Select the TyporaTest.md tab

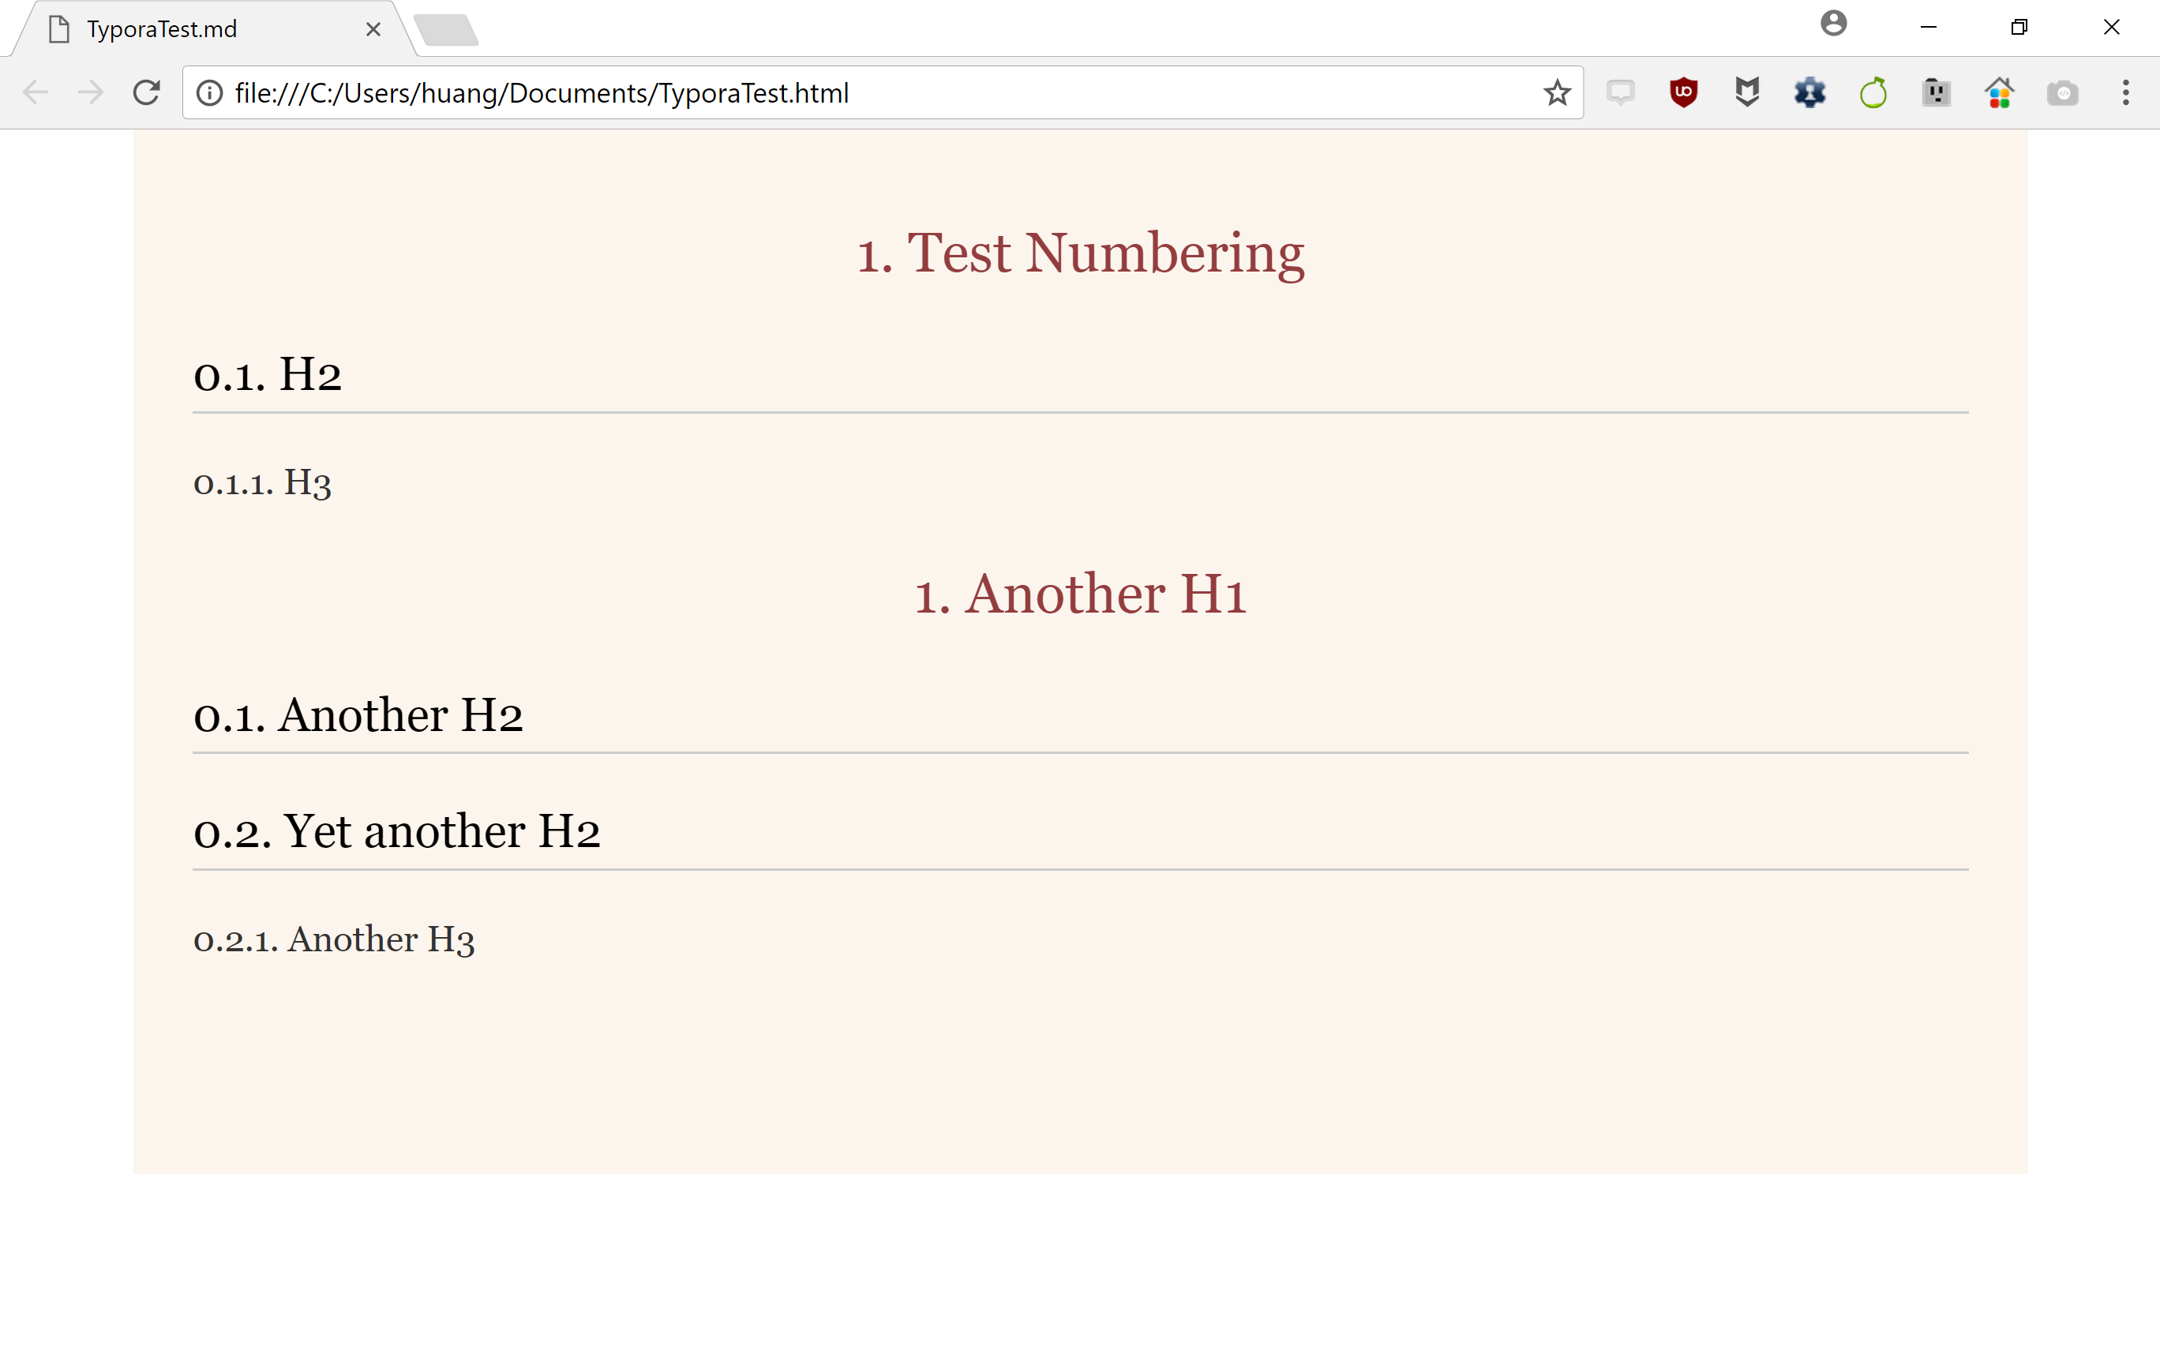pyautogui.click(x=162, y=28)
